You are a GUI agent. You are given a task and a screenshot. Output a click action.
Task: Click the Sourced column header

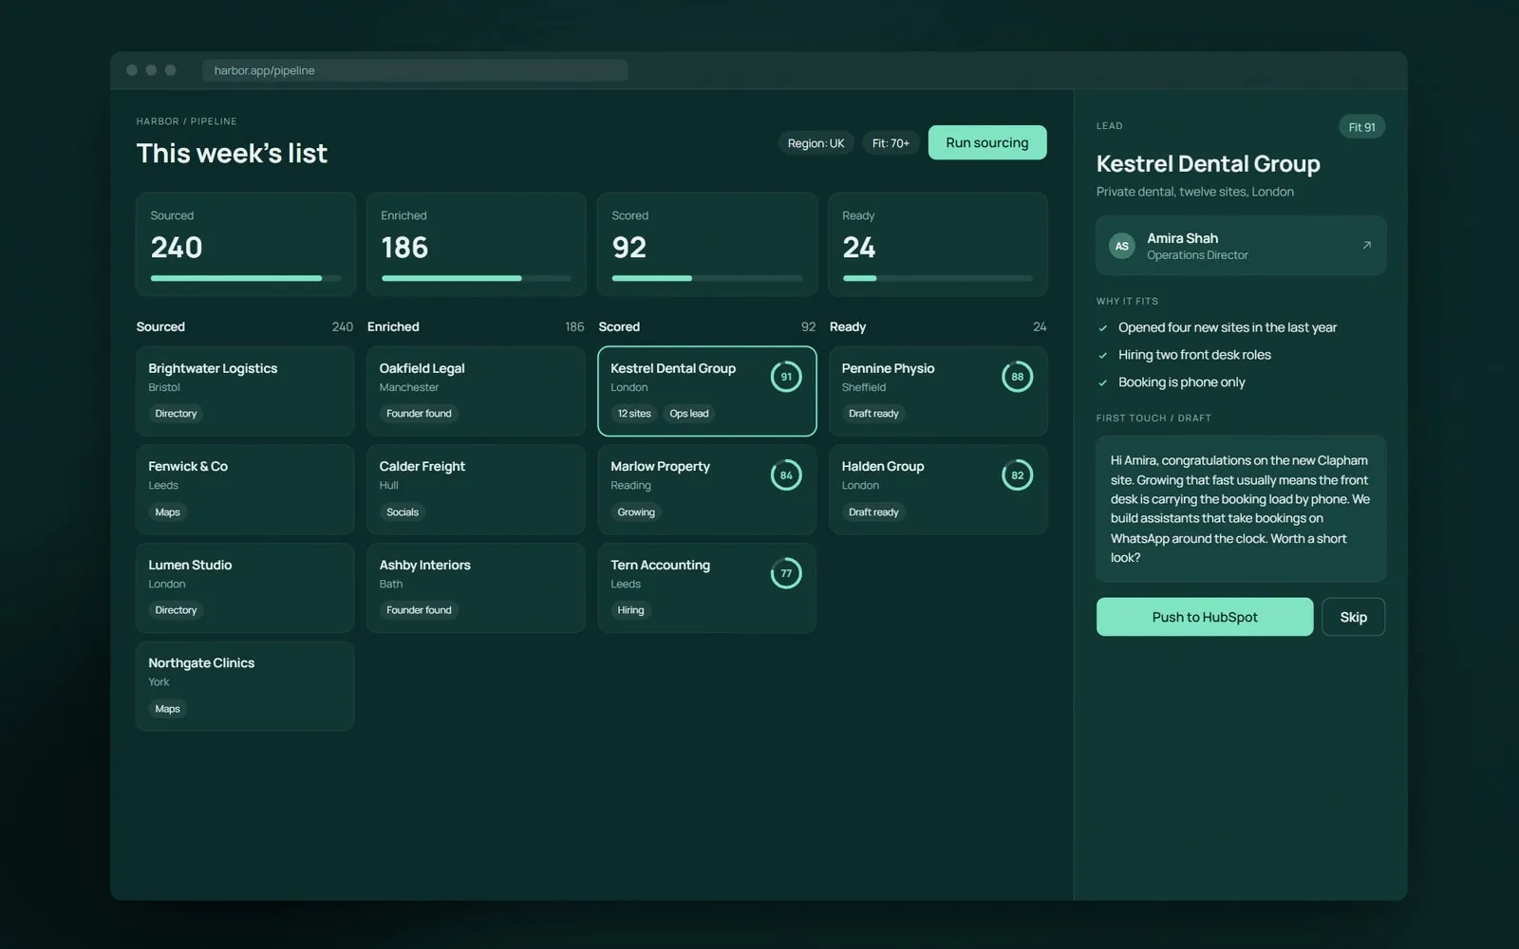[x=160, y=326]
